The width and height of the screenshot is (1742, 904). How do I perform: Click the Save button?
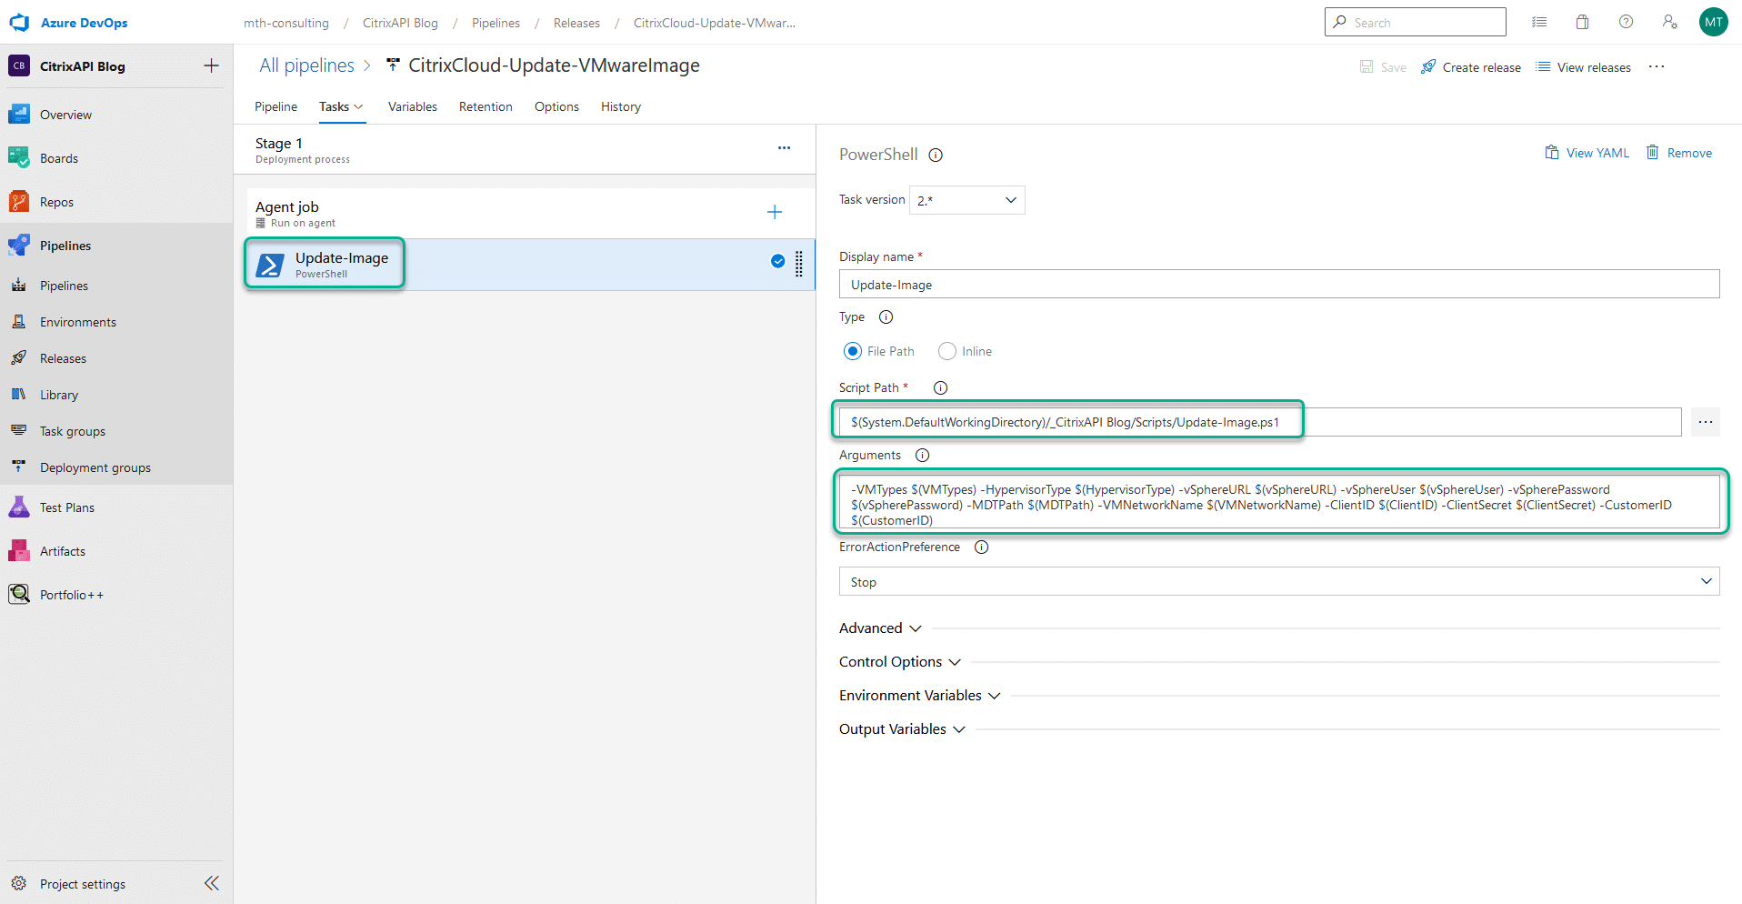tap(1383, 67)
